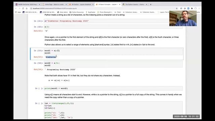Click the lst = list(range(2,20,3)) code cell

point(113,110)
